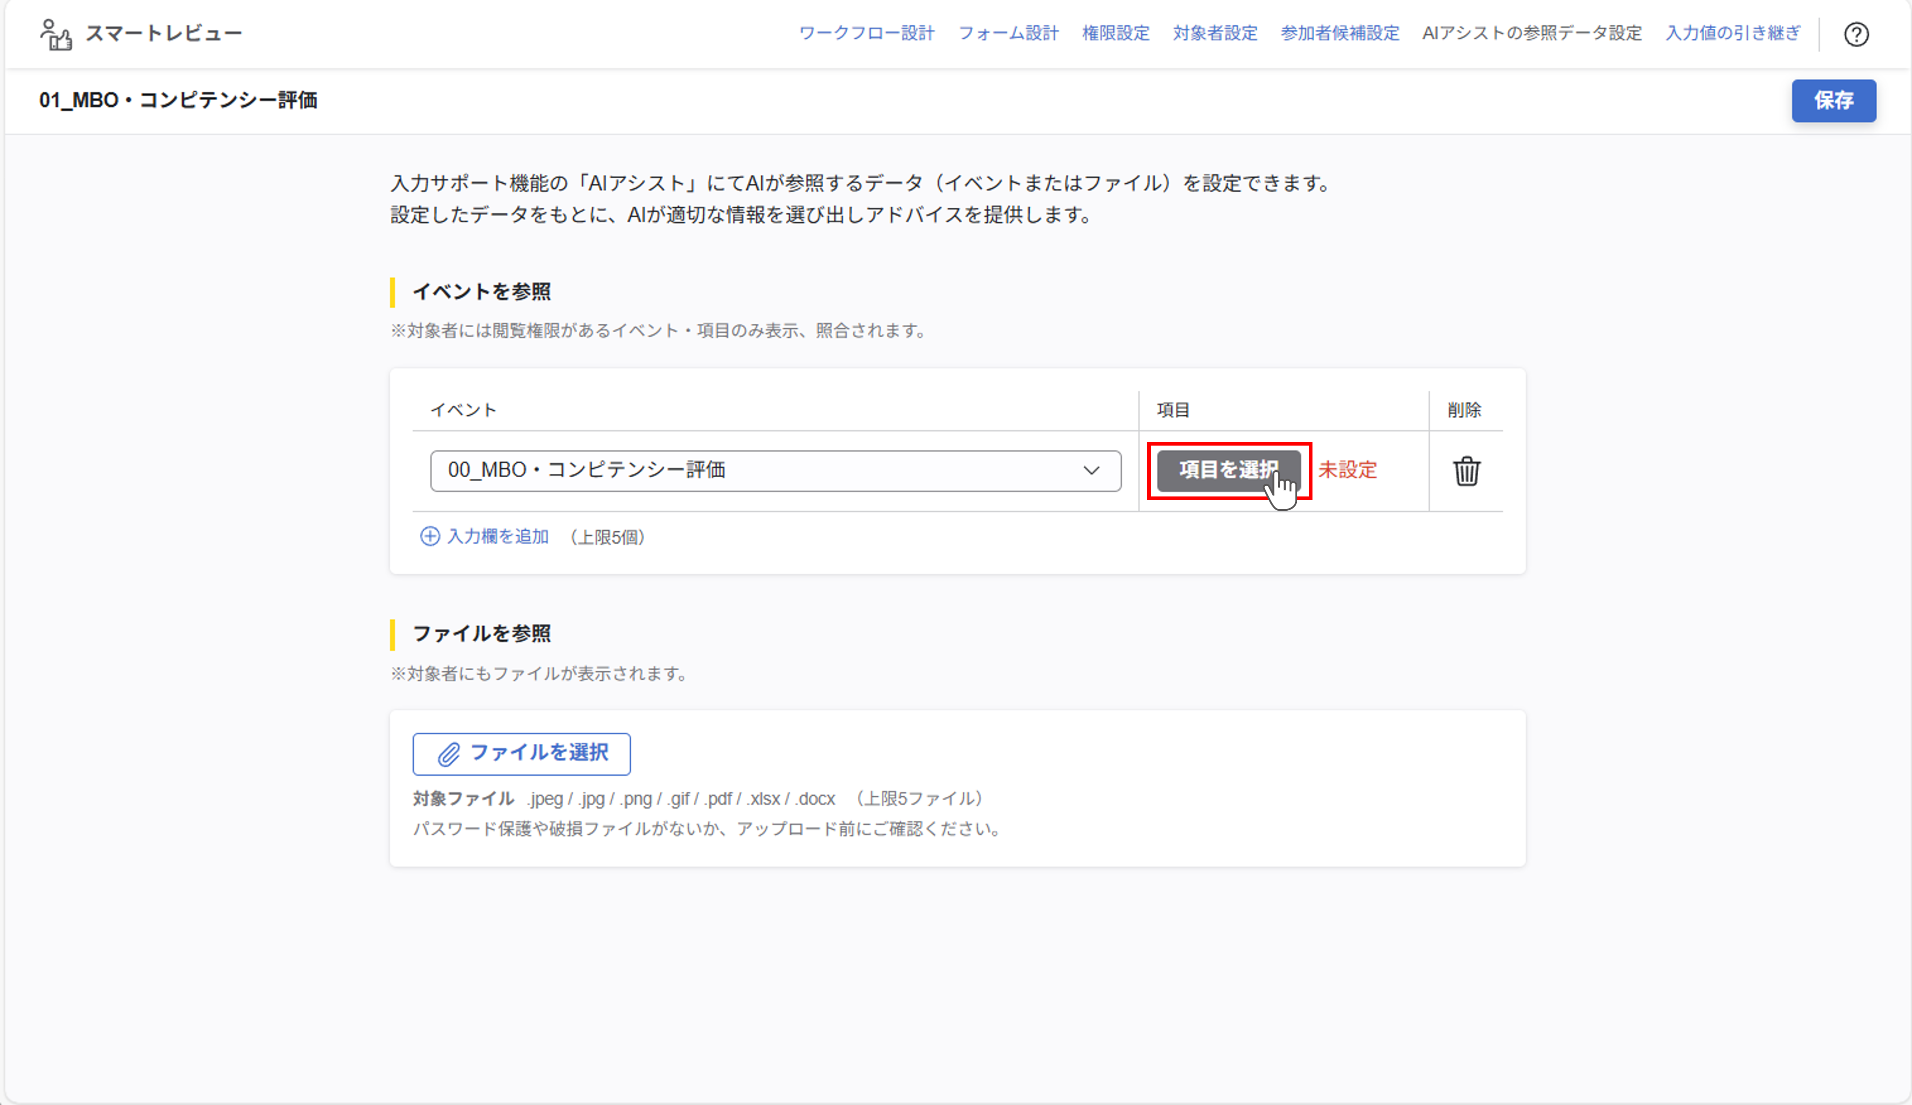The height and width of the screenshot is (1105, 1912).
Task: Click the 入力欄を追加 link
Action: (x=498, y=537)
